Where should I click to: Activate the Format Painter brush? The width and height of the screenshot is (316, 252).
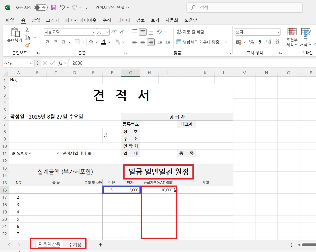[x=27, y=45]
